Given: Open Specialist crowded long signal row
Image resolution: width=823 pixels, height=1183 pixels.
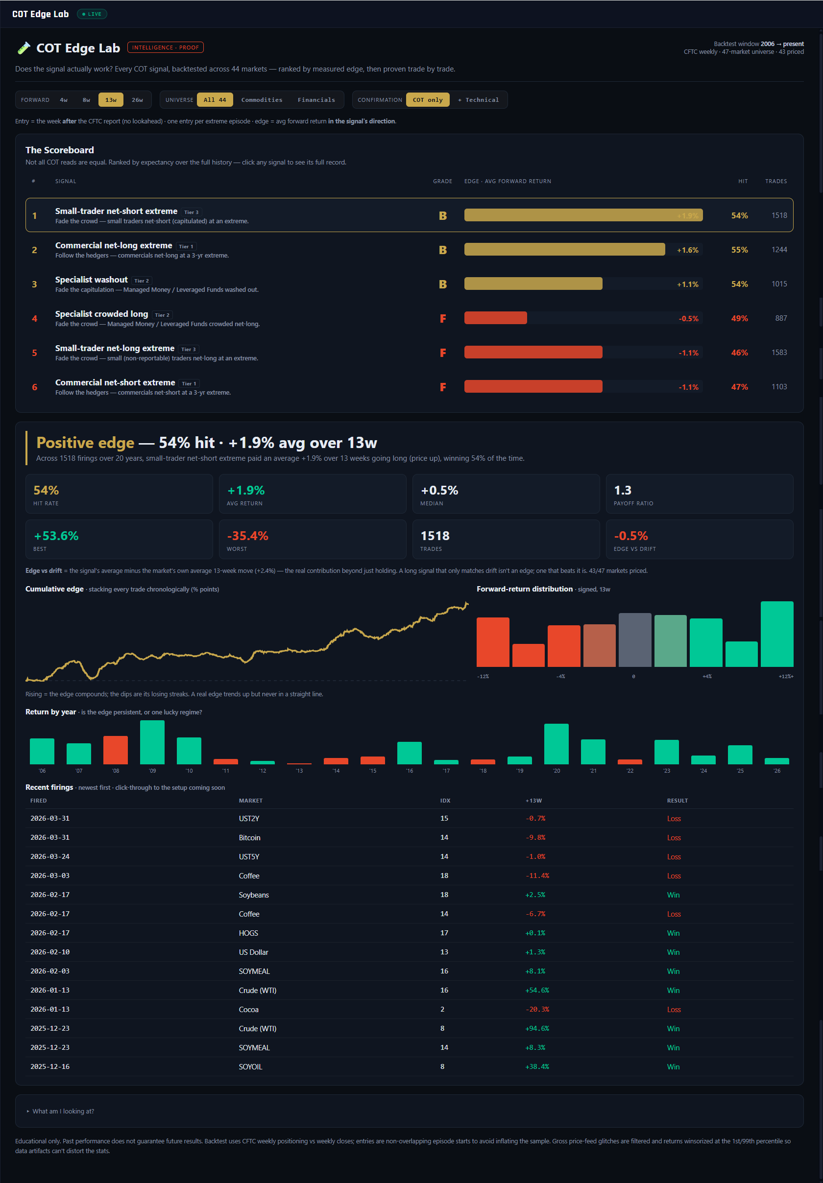Looking at the screenshot, I should [409, 318].
